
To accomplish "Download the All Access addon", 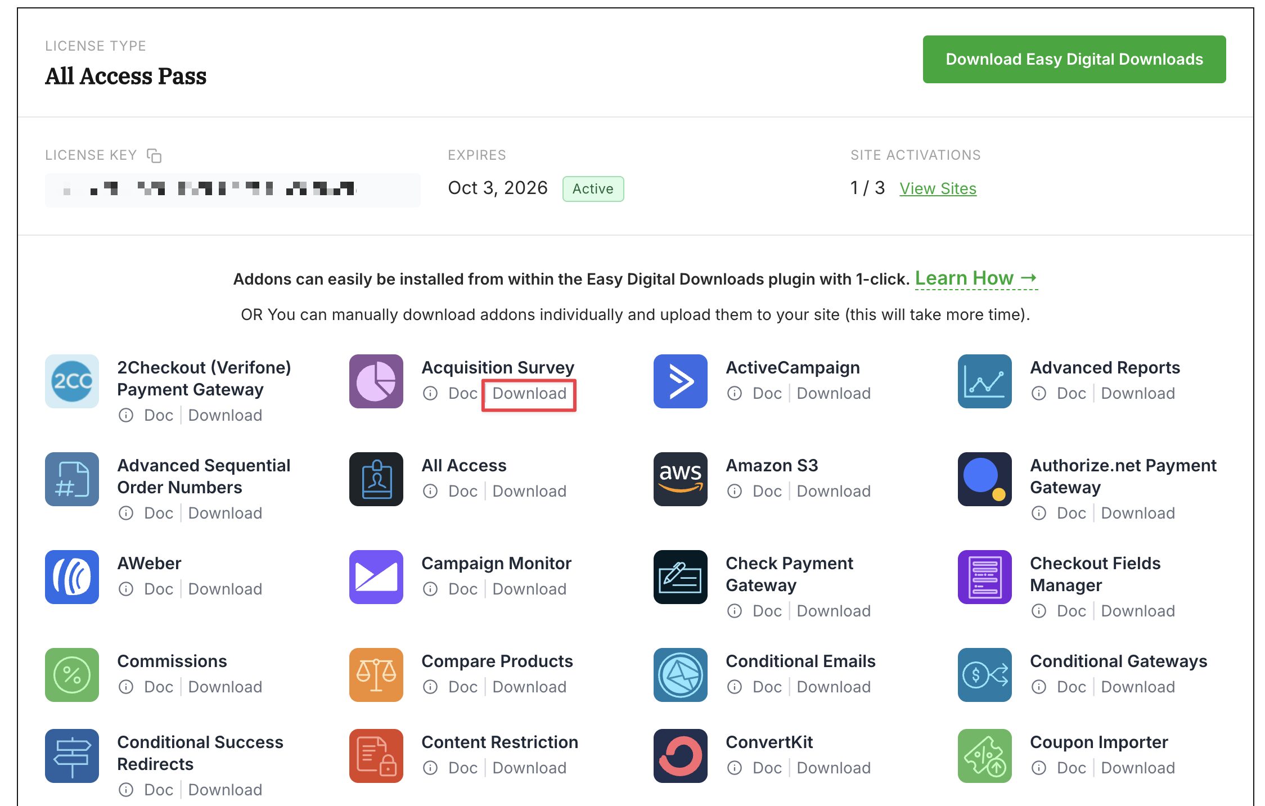I will (529, 491).
